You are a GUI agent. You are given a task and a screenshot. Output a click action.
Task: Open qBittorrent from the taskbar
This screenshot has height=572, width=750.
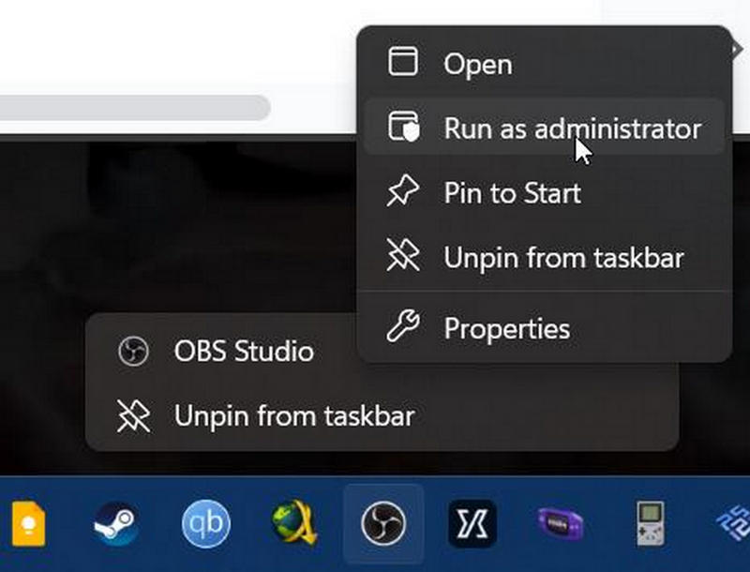[x=205, y=523]
